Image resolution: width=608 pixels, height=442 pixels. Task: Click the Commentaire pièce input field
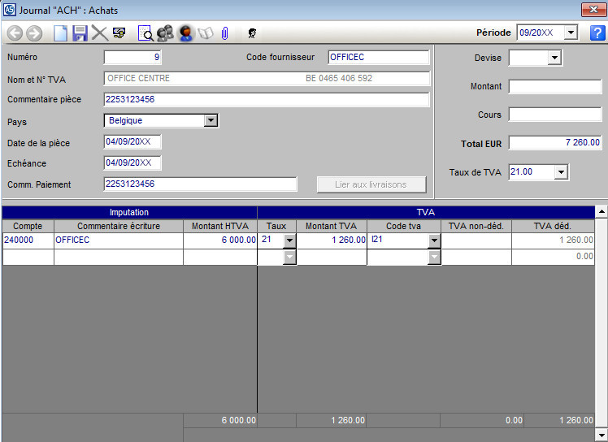(x=267, y=99)
